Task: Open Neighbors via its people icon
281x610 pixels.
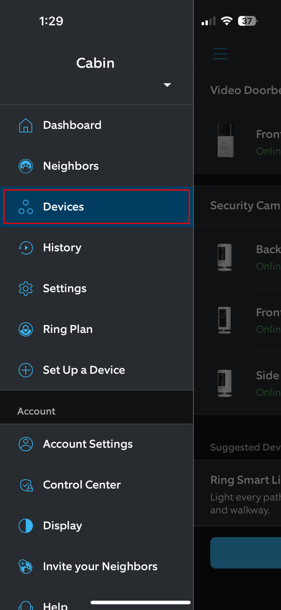Action: click(x=26, y=166)
